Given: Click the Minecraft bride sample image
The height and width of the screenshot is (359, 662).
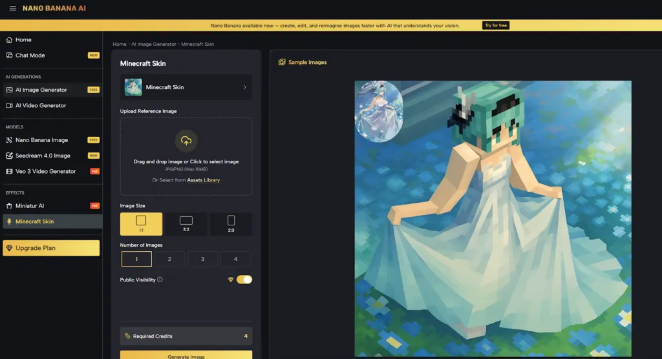Looking at the screenshot, I should coord(493,218).
